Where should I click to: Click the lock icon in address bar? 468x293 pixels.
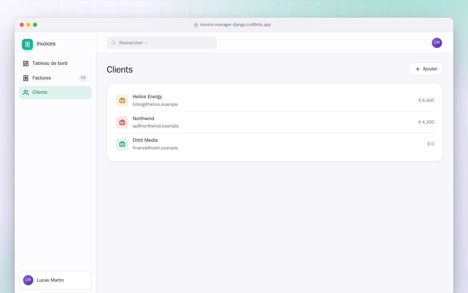[x=196, y=25]
